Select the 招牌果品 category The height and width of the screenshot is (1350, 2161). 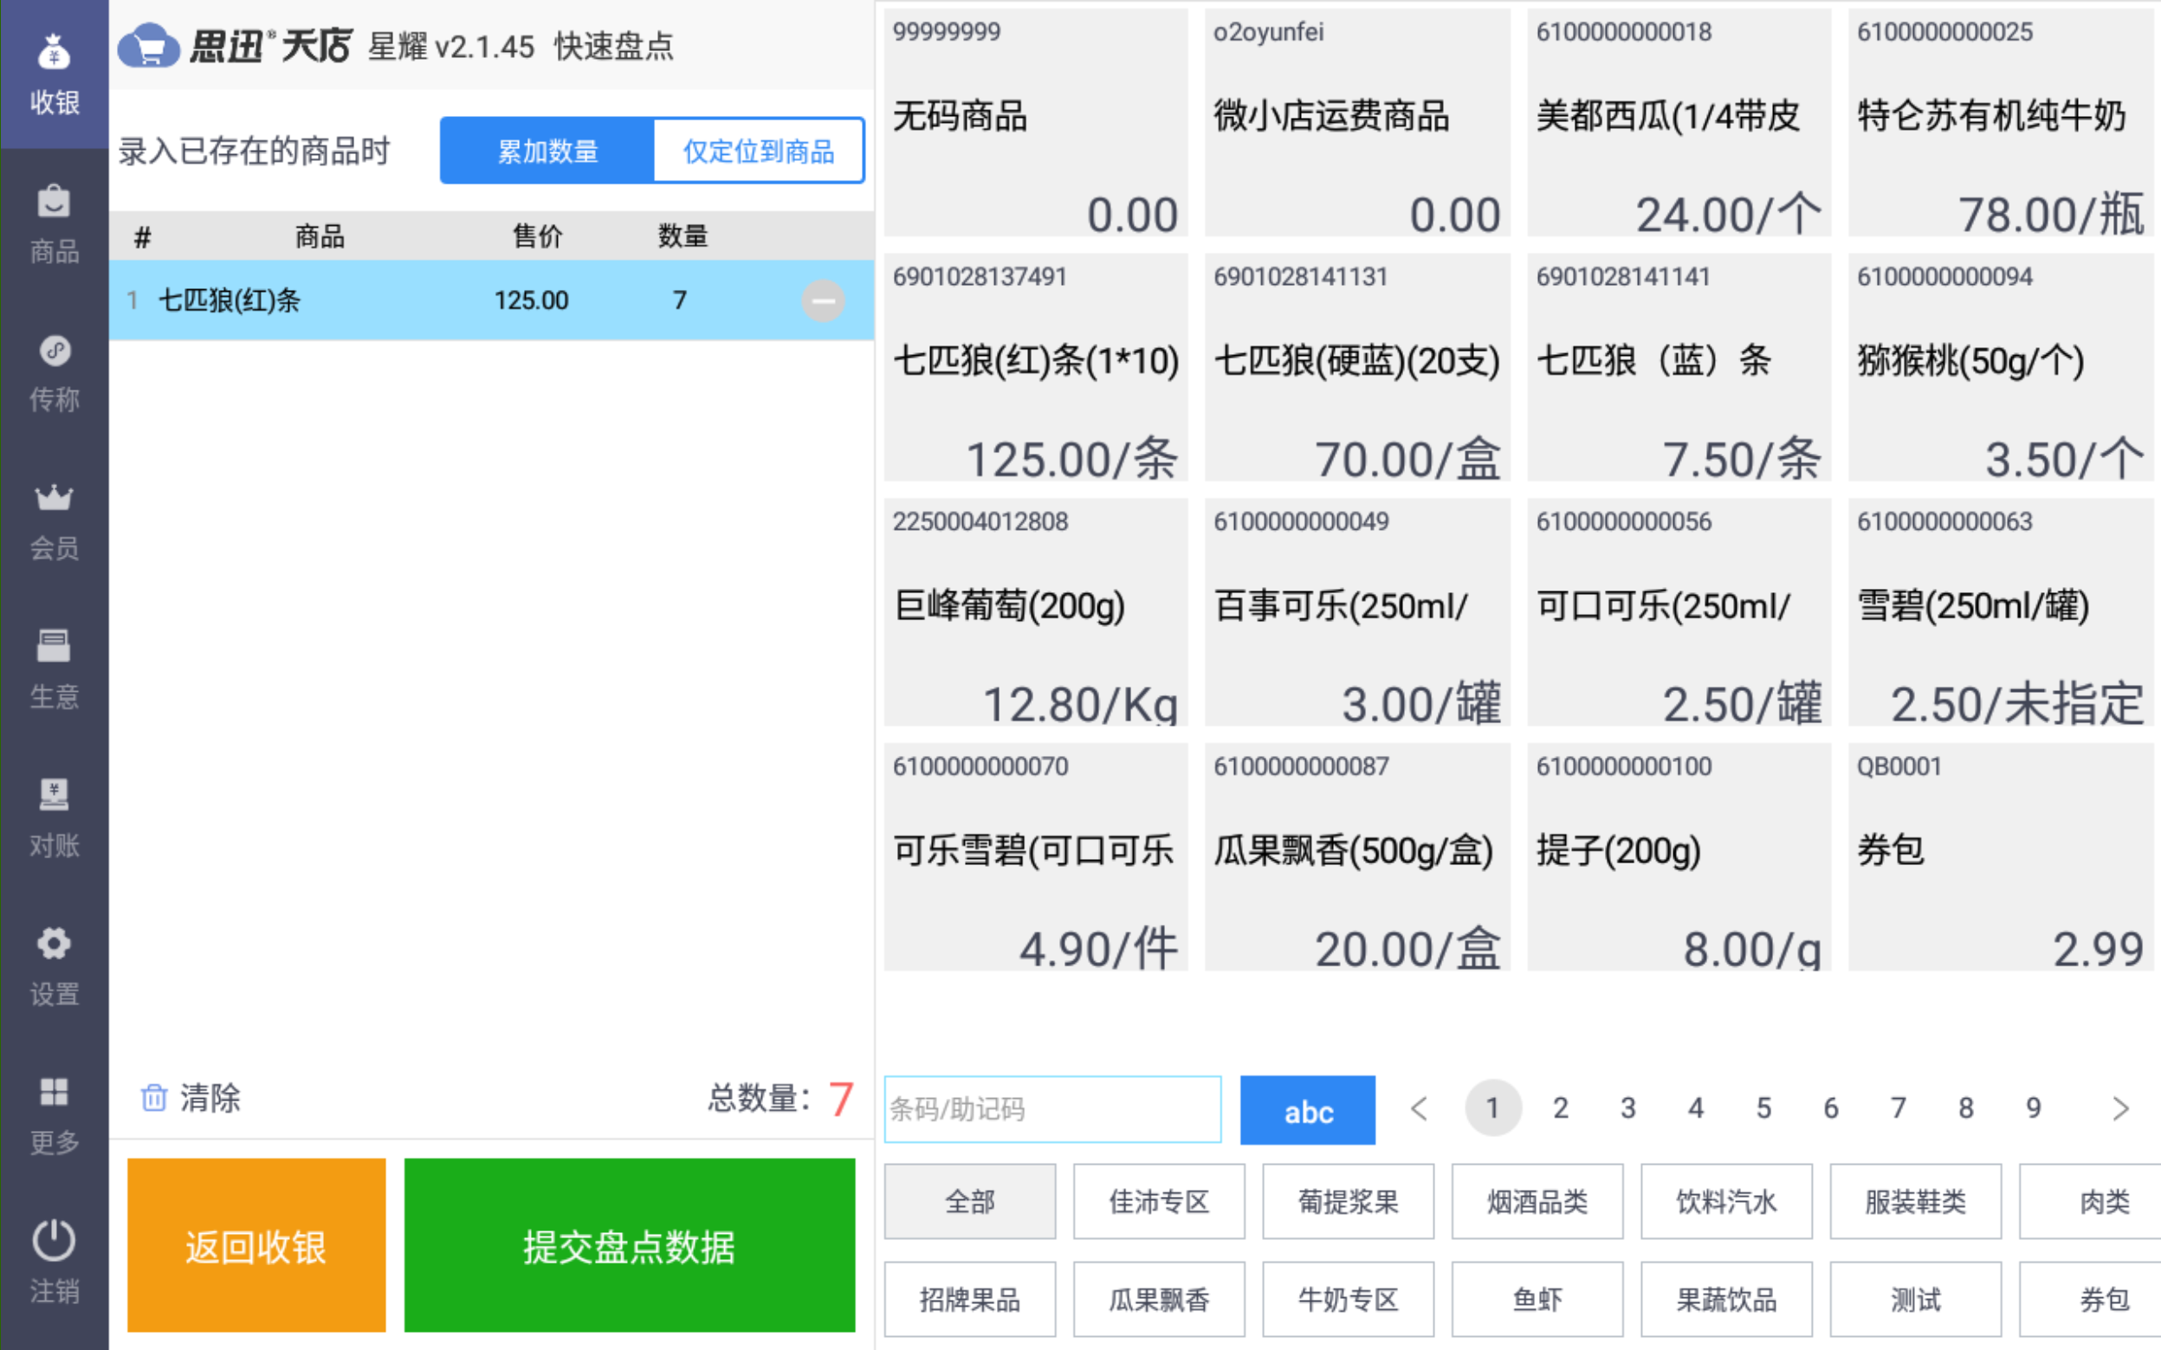tap(970, 1300)
